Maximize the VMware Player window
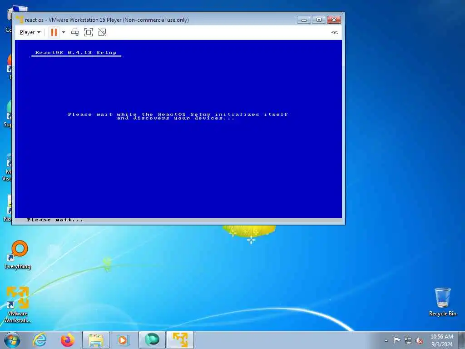Image resolution: width=465 pixels, height=349 pixels. click(319, 20)
